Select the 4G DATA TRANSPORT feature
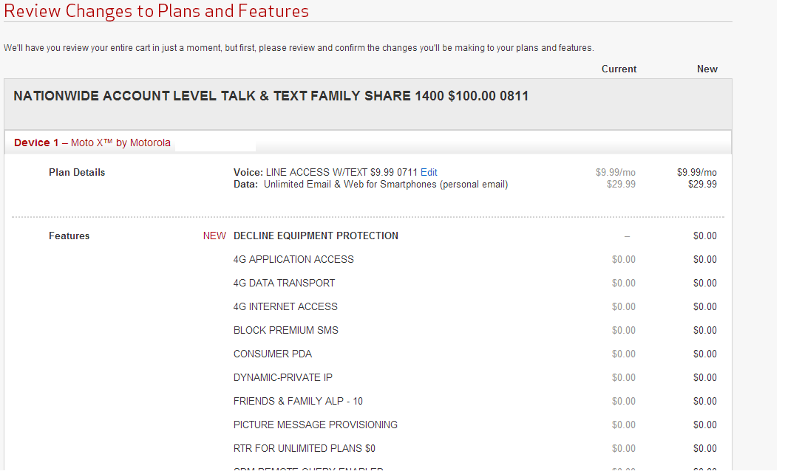 (284, 284)
